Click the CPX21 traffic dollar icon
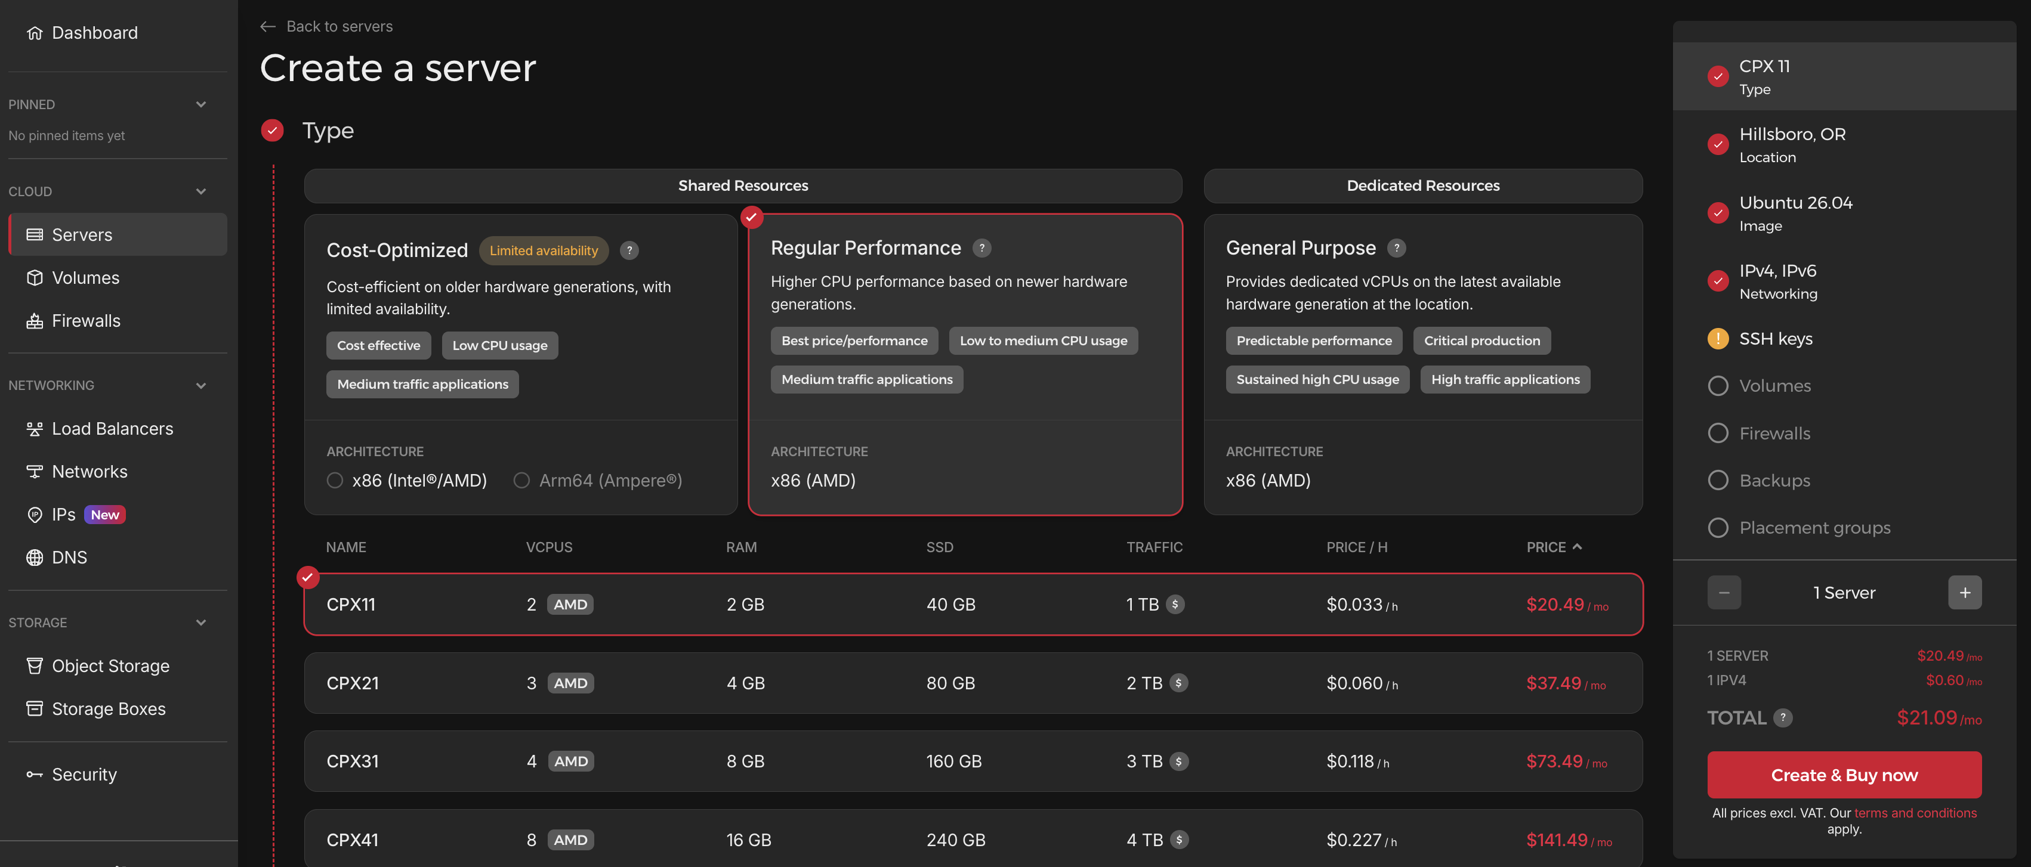This screenshot has height=867, width=2031. [1179, 683]
